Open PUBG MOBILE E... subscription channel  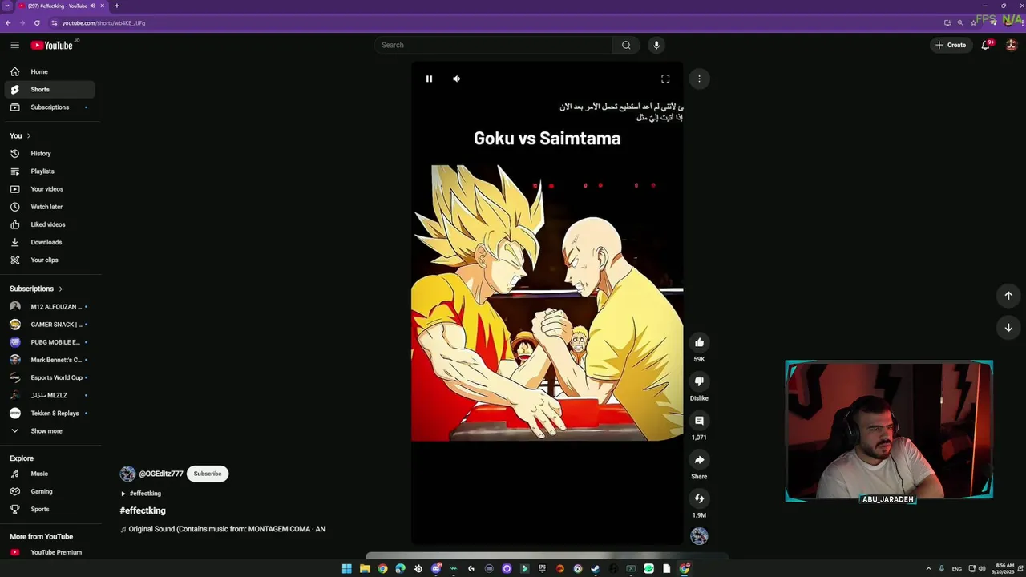[50, 342]
